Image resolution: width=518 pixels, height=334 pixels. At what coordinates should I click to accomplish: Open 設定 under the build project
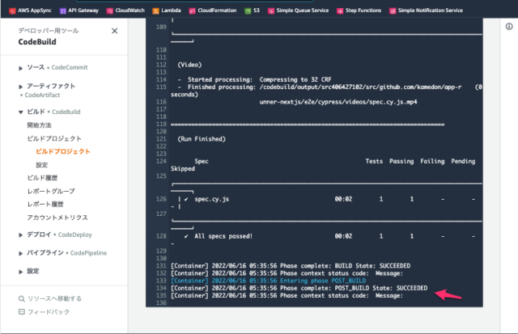tap(42, 165)
